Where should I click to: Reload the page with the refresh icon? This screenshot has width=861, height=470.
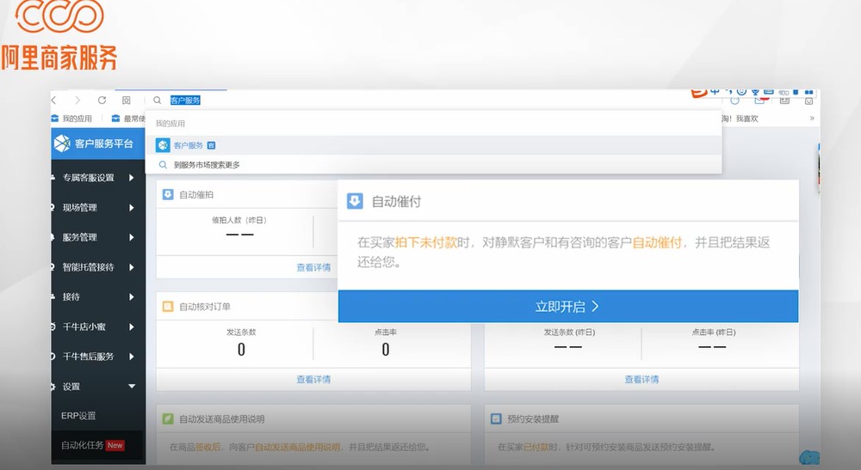click(x=102, y=101)
